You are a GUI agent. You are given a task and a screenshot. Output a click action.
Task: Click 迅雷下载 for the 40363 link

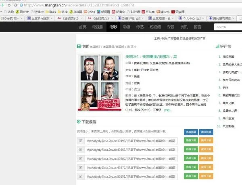point(191,149)
